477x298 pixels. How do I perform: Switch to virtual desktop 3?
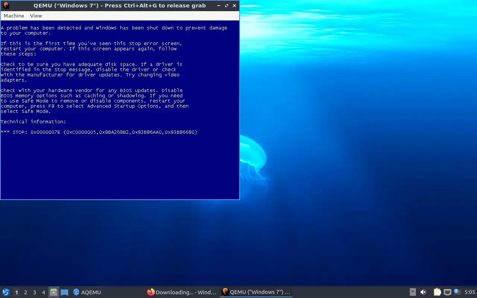(x=34, y=292)
